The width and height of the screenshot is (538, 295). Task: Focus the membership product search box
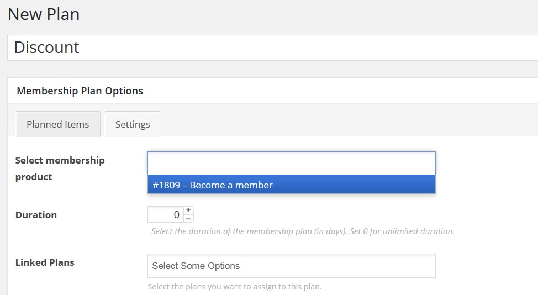click(292, 164)
